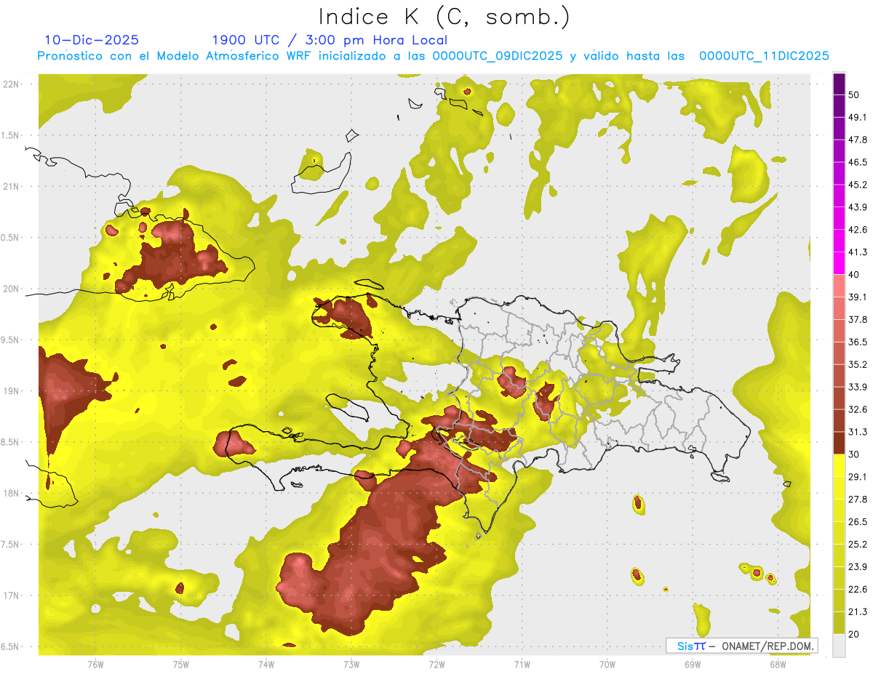873x674 pixels.
Task: Select the '30' colorbar label
Action: (x=854, y=454)
